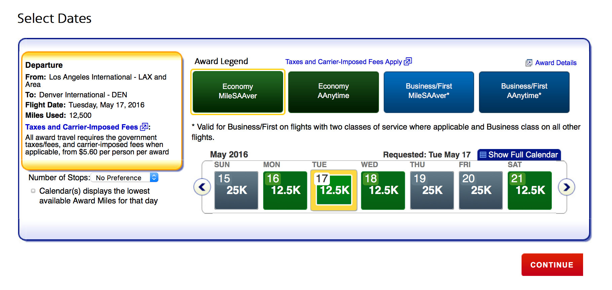The image size is (612, 290).
Task: Select the Economy AAnytime award type
Action: 333,92
